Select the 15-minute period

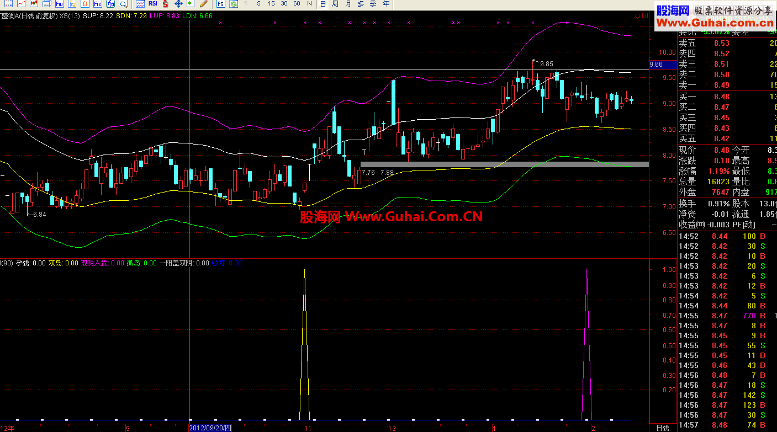point(271,4)
